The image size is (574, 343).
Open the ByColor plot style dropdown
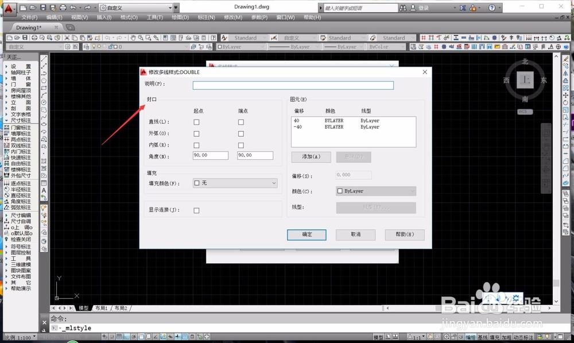(386, 47)
